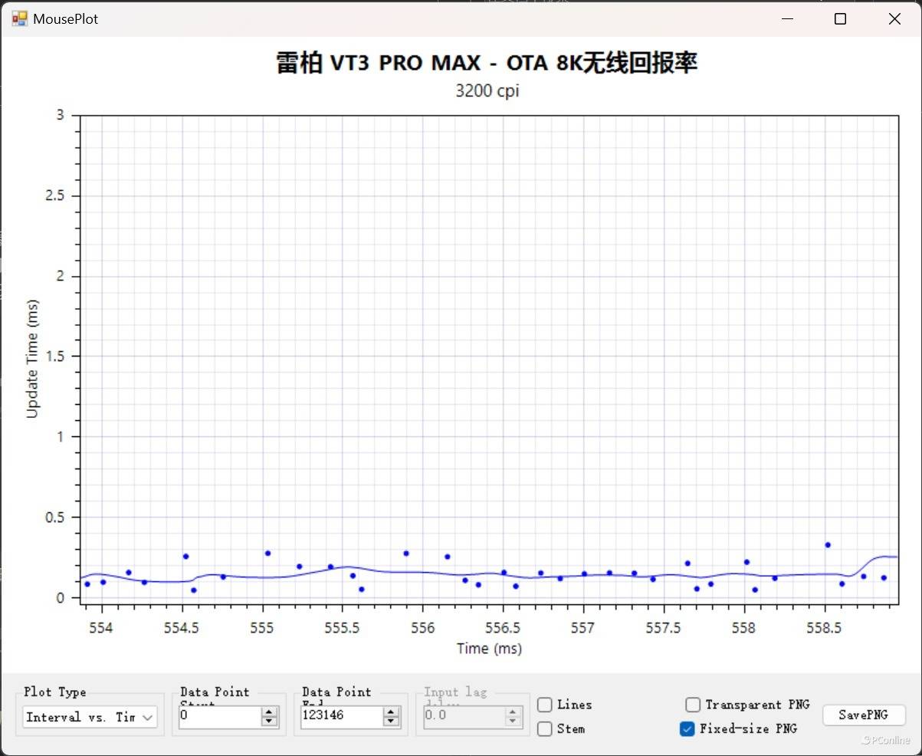This screenshot has width=922, height=756.
Task: Click the Data Point Start input field
Action: pos(220,716)
